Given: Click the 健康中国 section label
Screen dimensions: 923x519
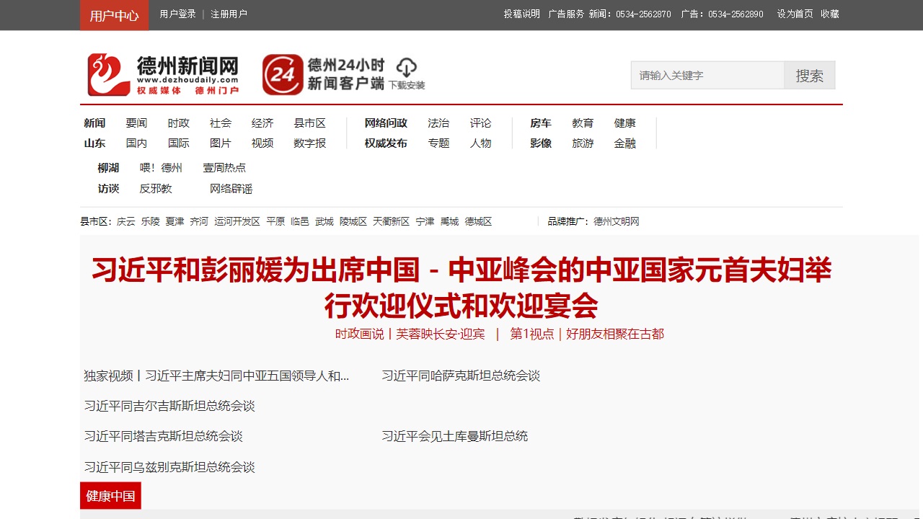Looking at the screenshot, I should (x=110, y=496).
